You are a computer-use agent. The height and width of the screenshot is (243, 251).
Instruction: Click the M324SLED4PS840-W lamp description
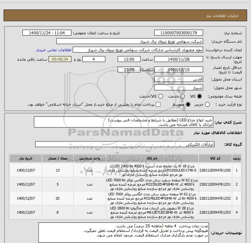[x=152, y=198]
